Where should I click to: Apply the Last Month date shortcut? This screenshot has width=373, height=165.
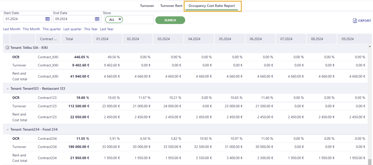click(12, 29)
